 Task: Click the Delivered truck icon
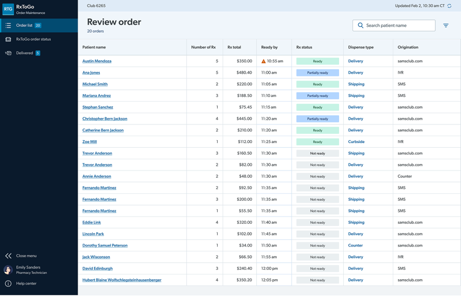[8, 53]
